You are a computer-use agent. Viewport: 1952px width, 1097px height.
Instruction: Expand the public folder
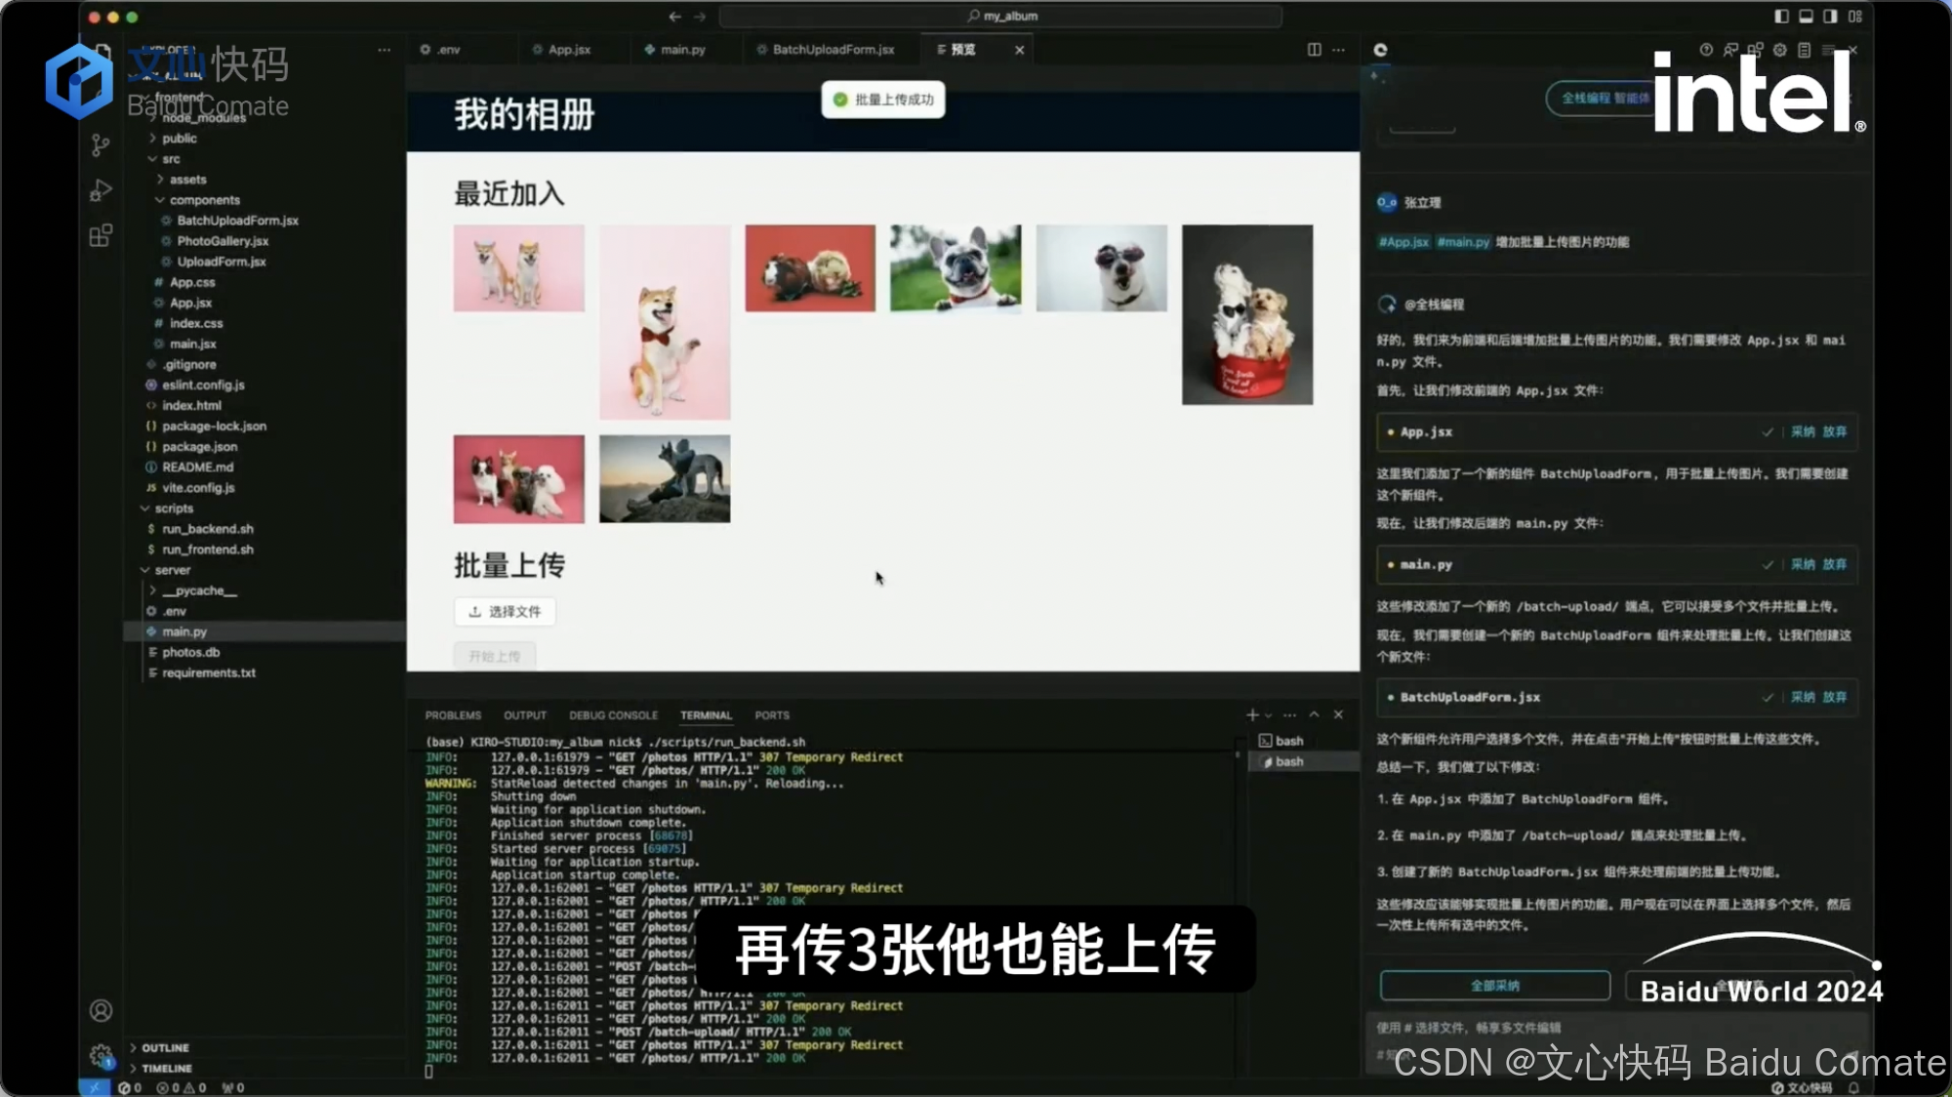pos(180,139)
